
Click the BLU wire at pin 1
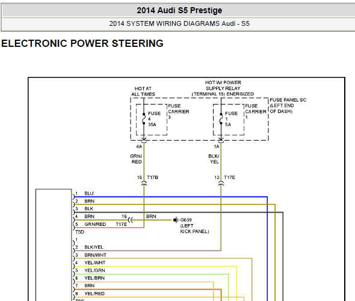(170, 197)
